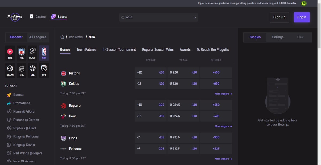Select the NBA league tile
Screen dimensions: 321x165
coord(44,53)
